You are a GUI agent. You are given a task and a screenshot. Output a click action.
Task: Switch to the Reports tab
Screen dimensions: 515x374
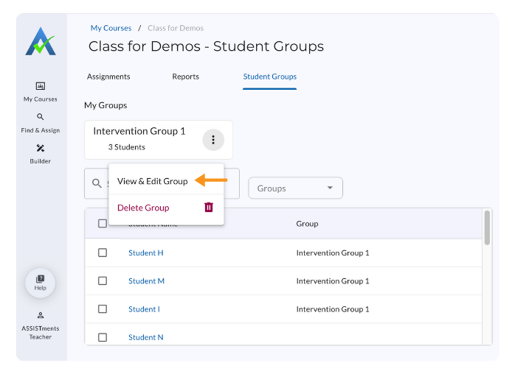(x=185, y=77)
